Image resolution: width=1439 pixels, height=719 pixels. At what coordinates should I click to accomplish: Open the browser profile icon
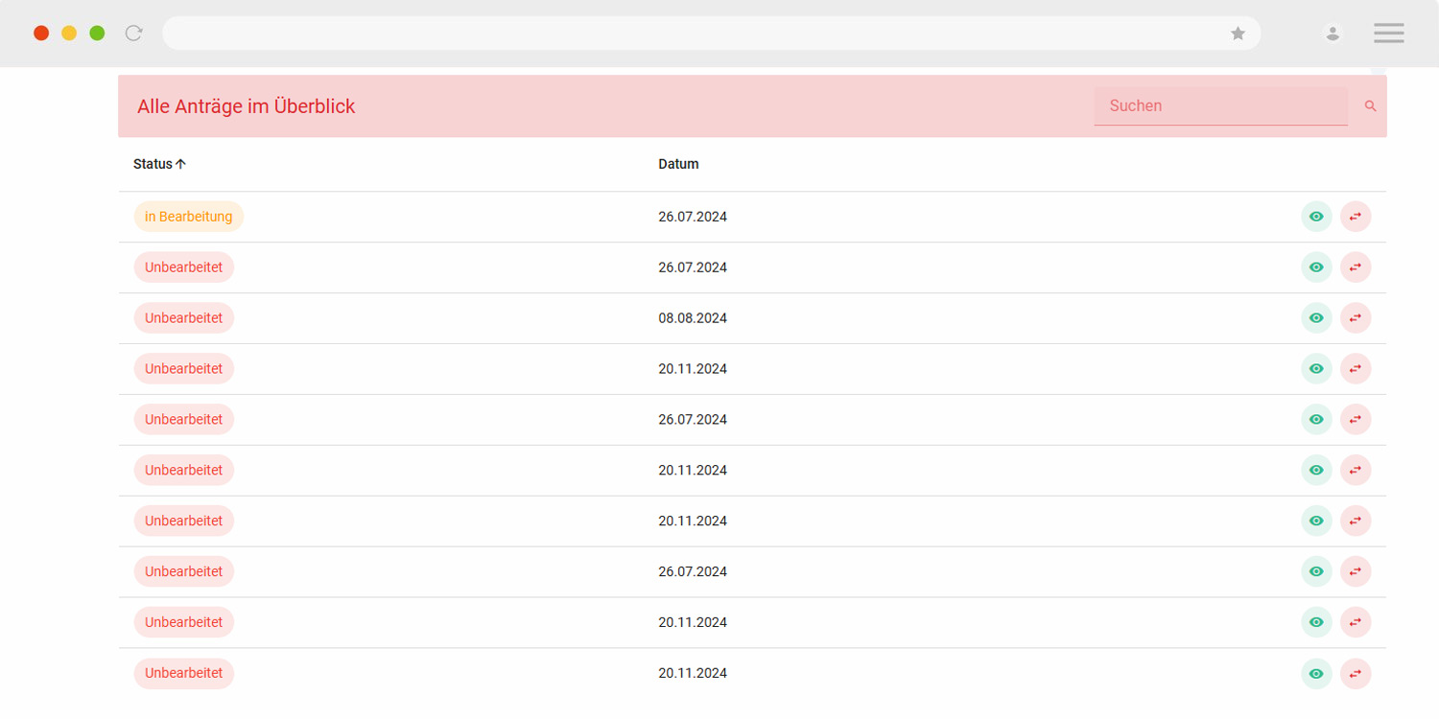[1333, 34]
